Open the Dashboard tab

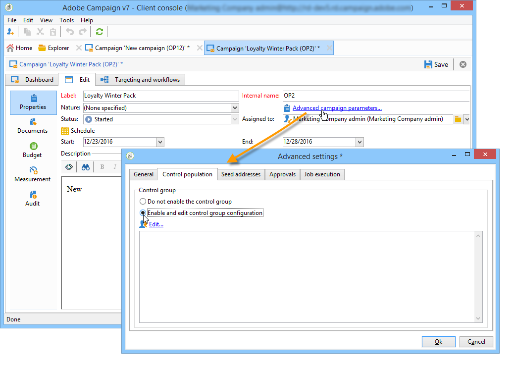[32, 80]
